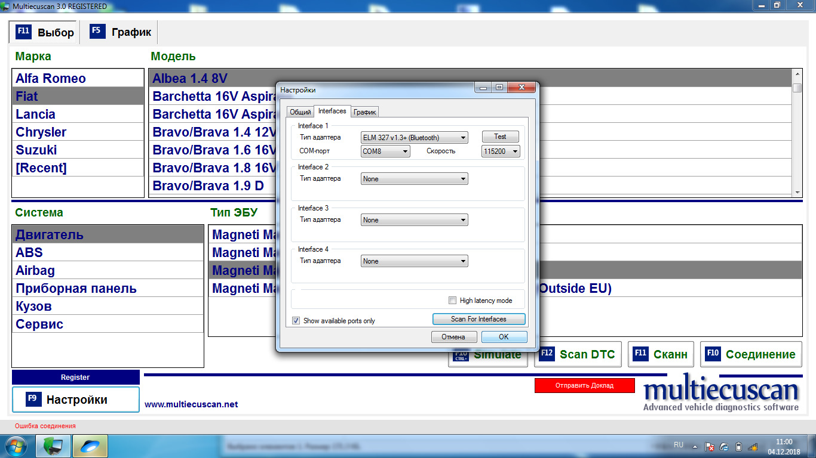The image size is (816, 458).
Task: Select the Interfaces settings tab
Action: click(332, 111)
